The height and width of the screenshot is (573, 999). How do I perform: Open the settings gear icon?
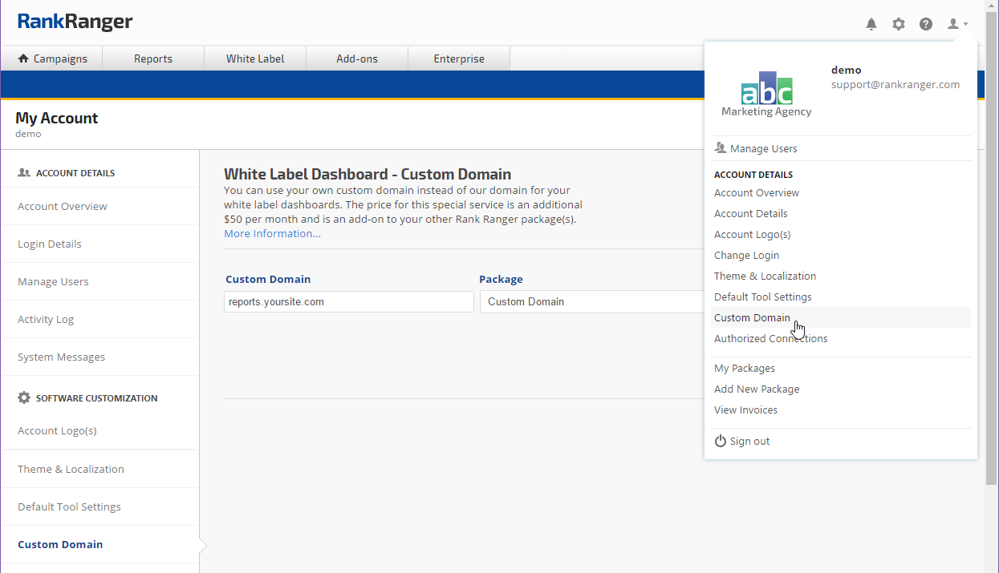pyautogui.click(x=899, y=24)
